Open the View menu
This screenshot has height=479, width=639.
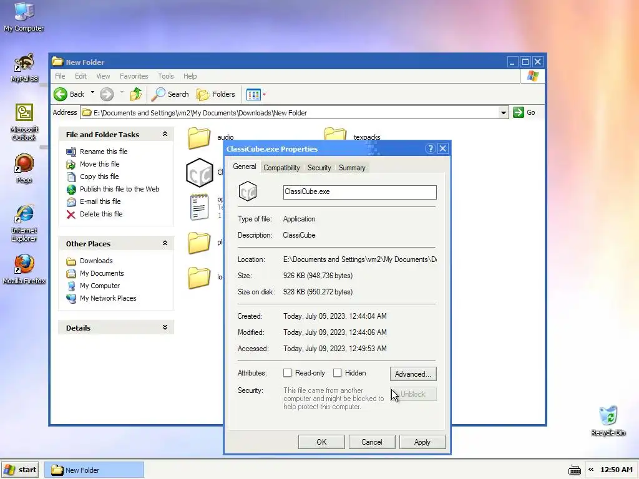point(103,76)
